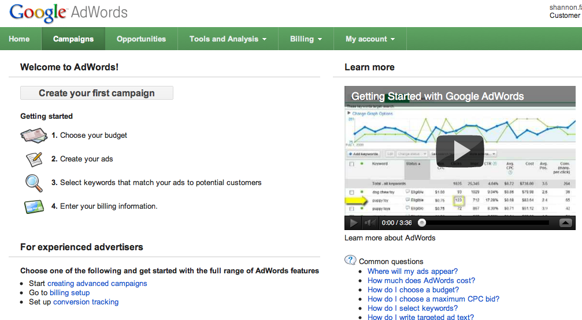The image size is (582, 320).
Task: Open the How do I write targeted ad text? link
Action: 421,317
